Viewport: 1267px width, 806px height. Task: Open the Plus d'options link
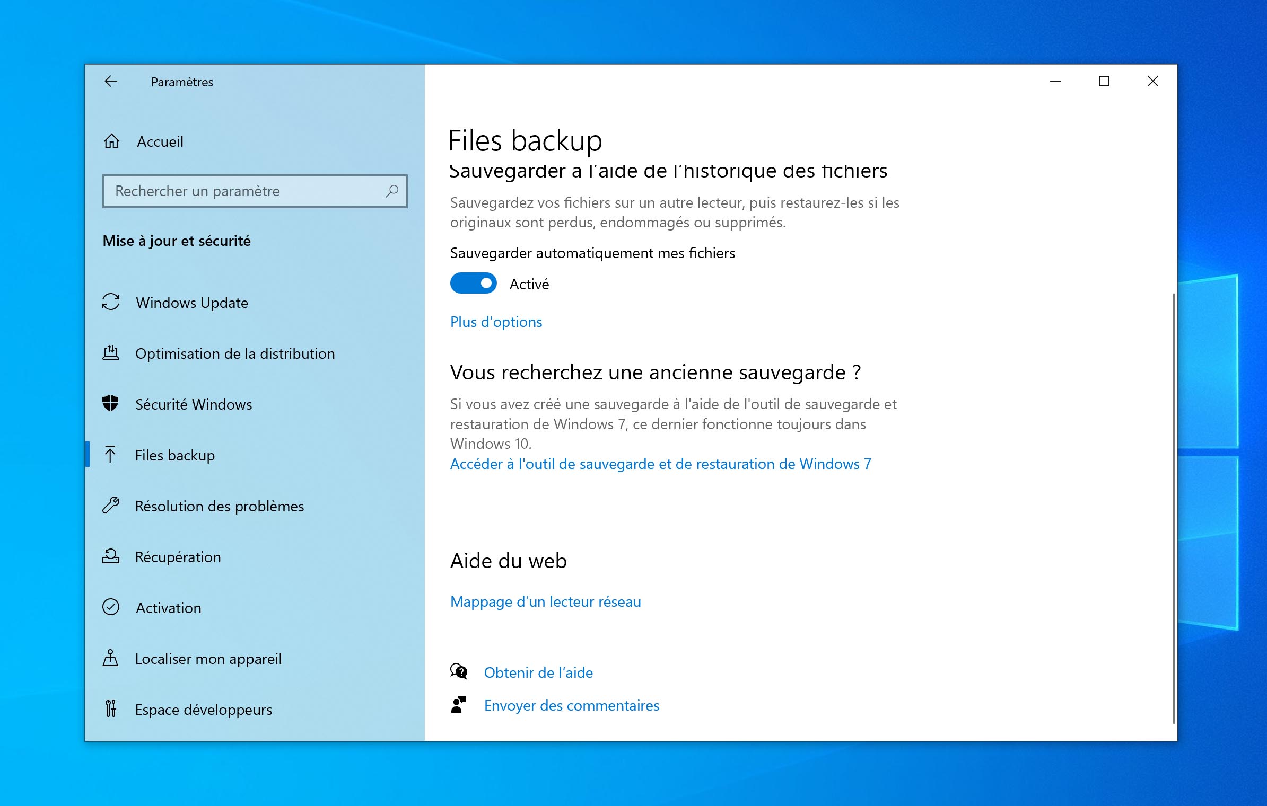[x=496, y=322]
